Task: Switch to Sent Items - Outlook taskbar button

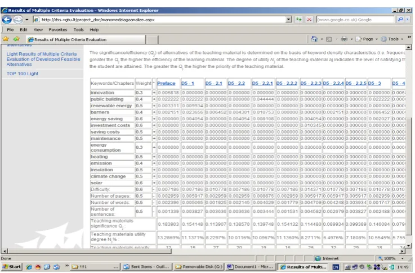Action: point(146,267)
